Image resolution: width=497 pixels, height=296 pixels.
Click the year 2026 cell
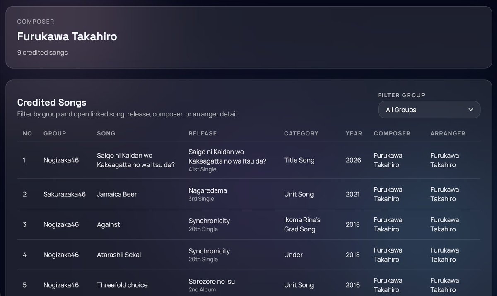(x=353, y=160)
